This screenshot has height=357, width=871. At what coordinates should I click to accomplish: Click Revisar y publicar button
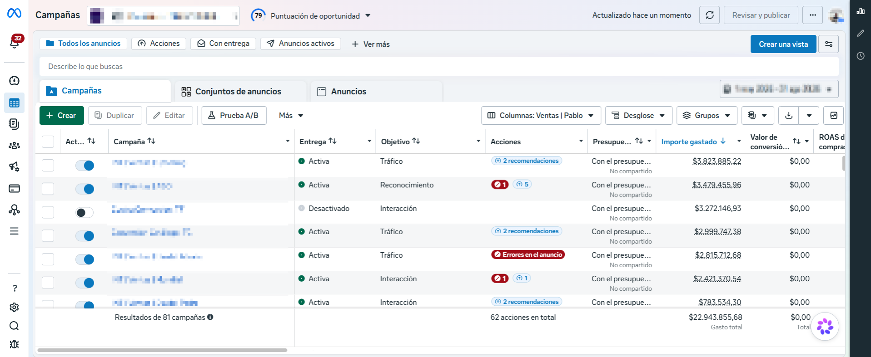point(761,15)
